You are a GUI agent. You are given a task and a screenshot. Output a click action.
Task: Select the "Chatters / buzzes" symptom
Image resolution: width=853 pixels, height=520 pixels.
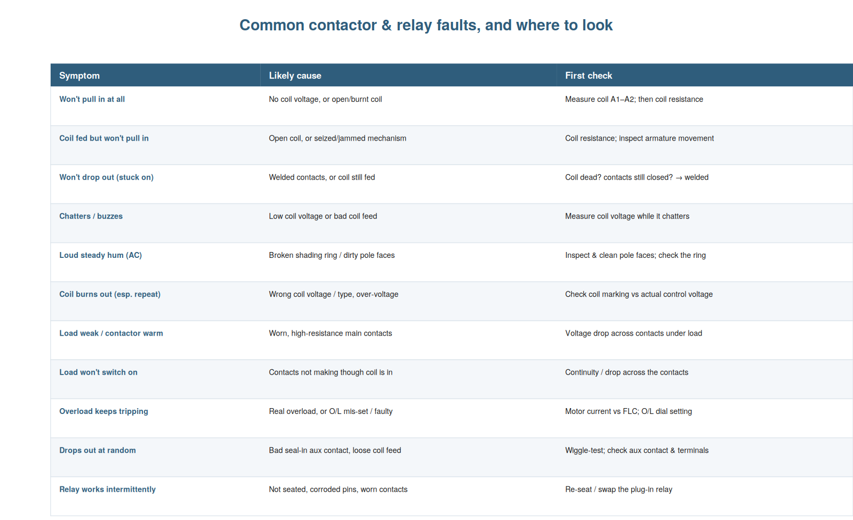[x=91, y=216]
